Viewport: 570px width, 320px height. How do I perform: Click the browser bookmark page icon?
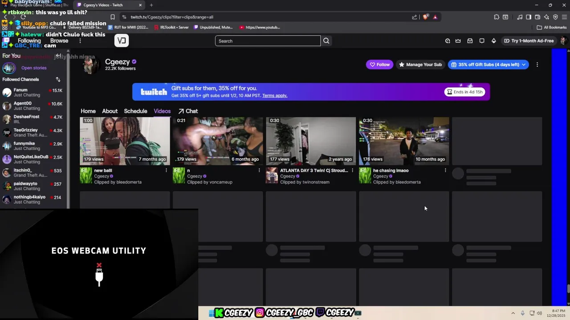[113, 17]
